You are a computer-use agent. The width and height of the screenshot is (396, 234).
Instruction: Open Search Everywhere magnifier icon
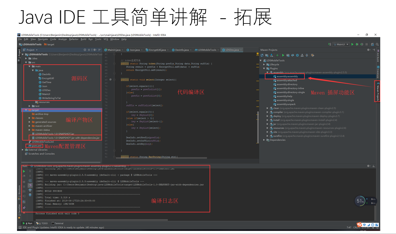tap(377, 44)
